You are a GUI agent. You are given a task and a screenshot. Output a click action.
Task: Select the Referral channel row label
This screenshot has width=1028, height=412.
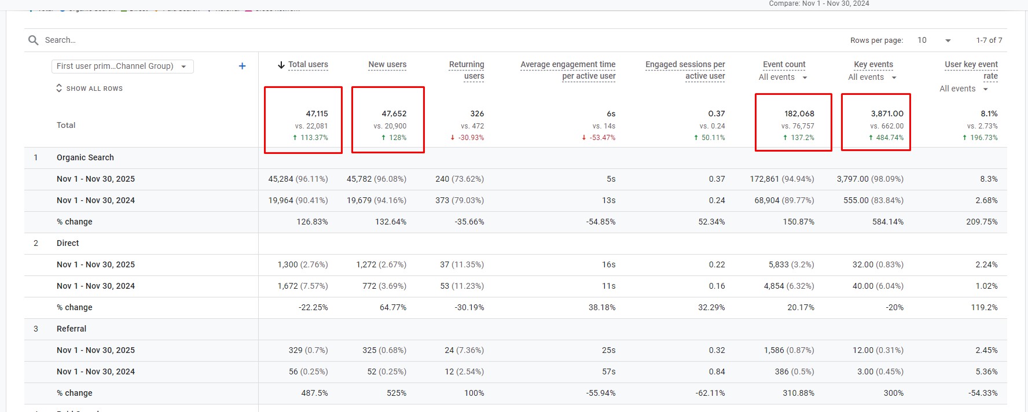click(x=71, y=329)
